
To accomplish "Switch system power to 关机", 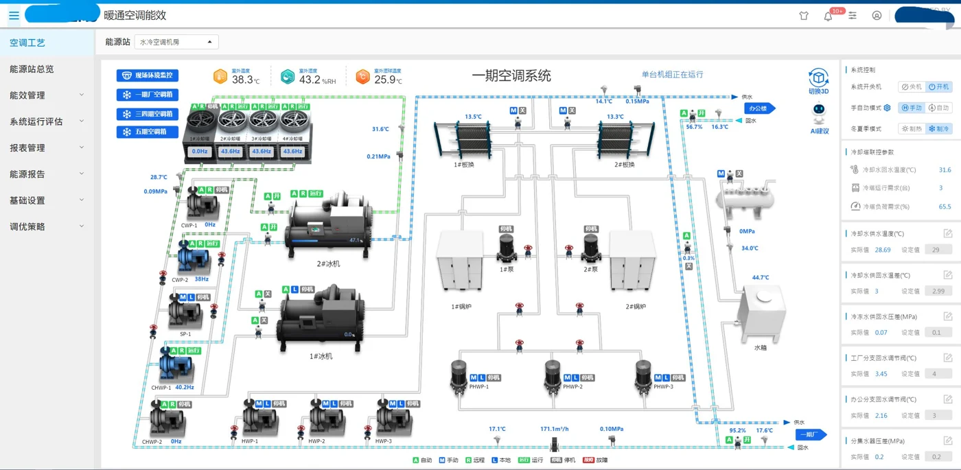I will coord(912,87).
